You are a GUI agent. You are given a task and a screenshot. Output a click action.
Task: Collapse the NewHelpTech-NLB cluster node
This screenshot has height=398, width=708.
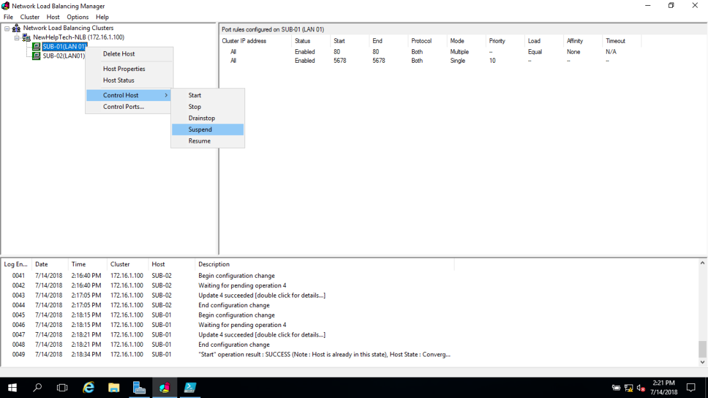[17, 38]
